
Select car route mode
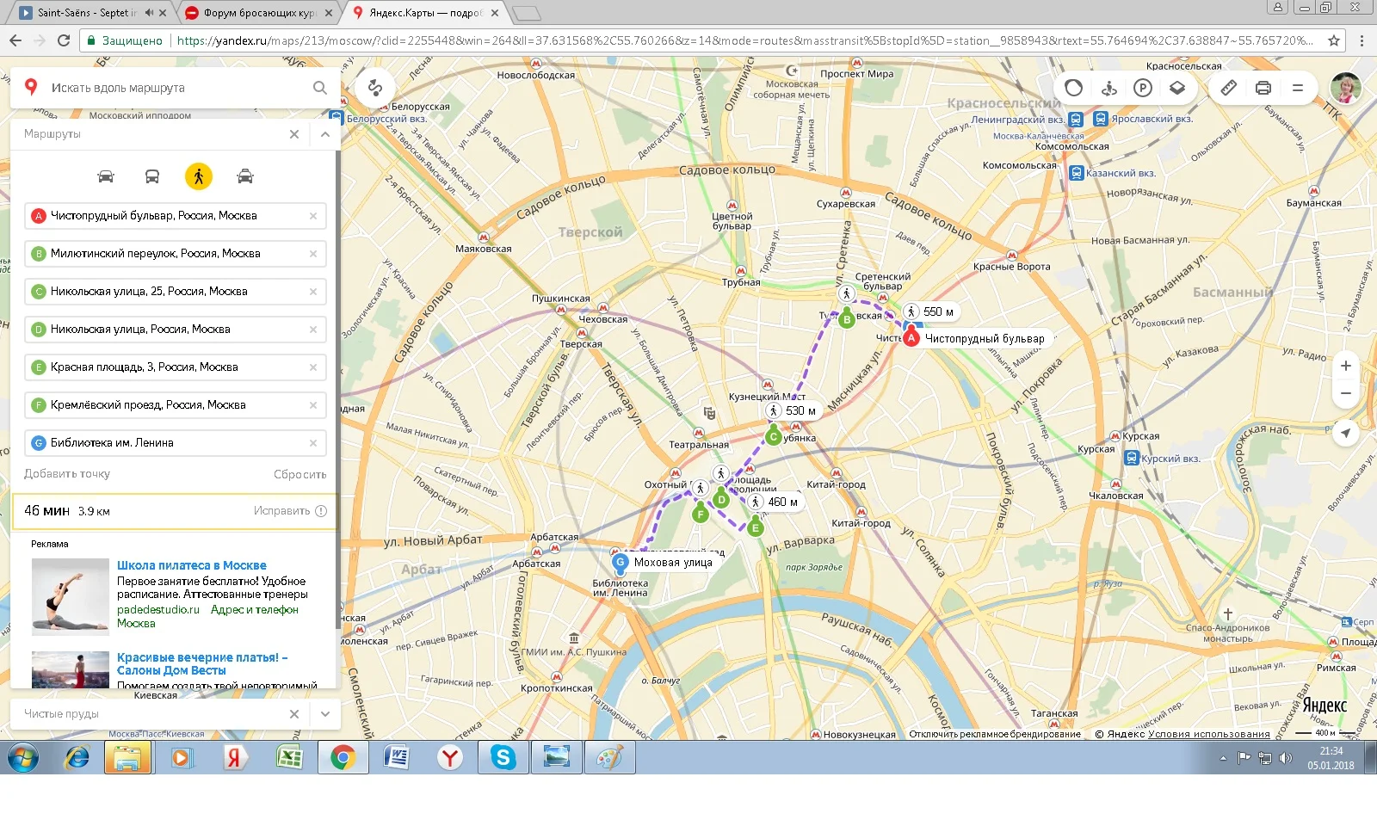106,176
